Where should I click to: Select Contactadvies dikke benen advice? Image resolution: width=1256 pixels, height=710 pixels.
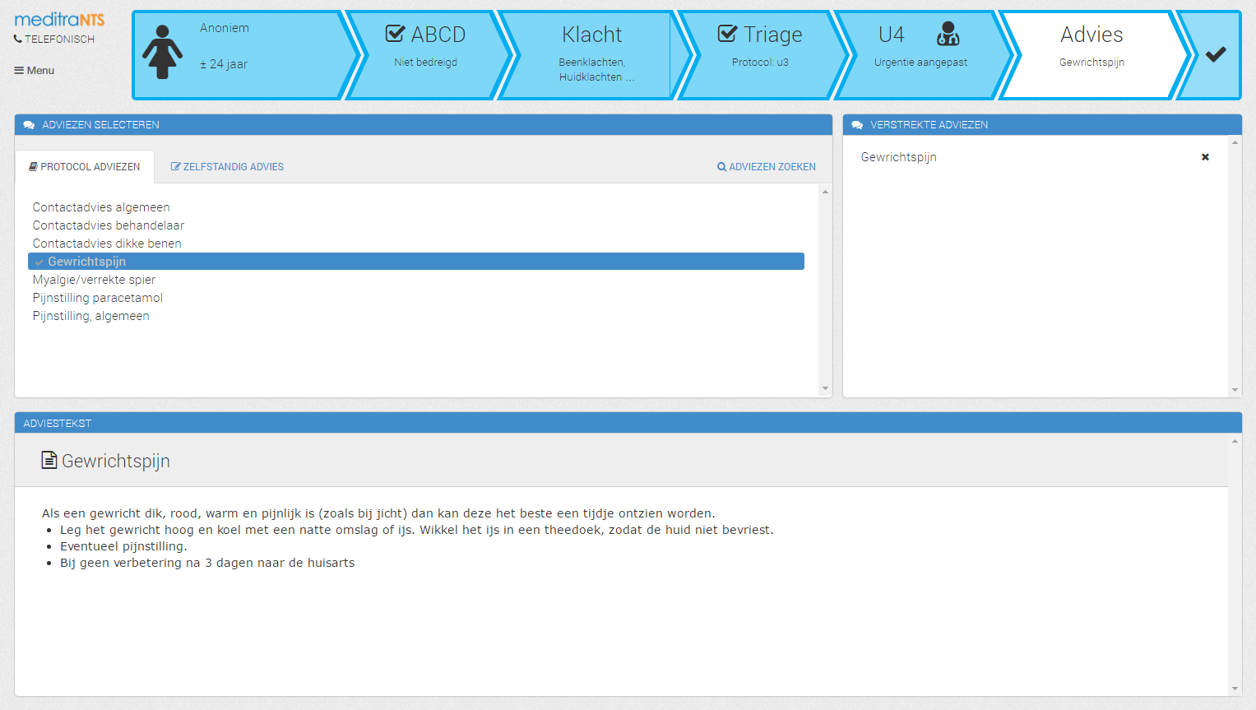coord(107,244)
